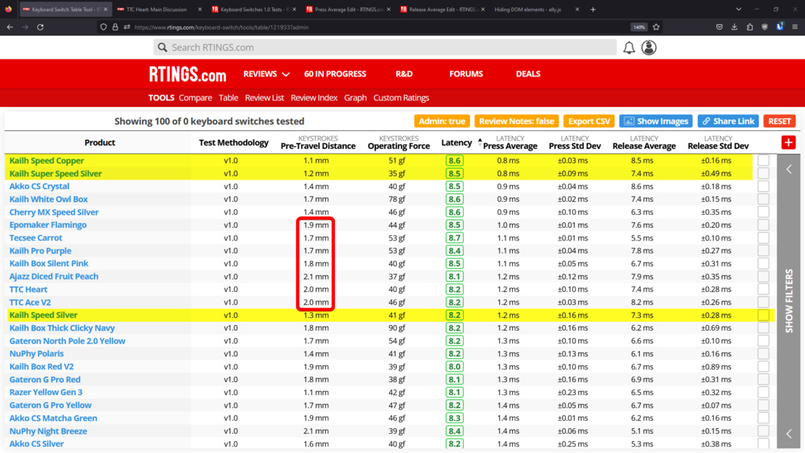Open the Custom Ratings tools menu item

tap(401, 98)
